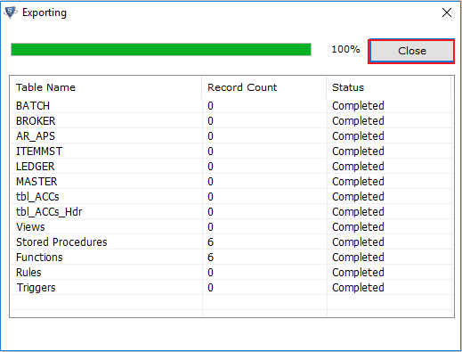Click Completed status of BATCH row

point(358,106)
